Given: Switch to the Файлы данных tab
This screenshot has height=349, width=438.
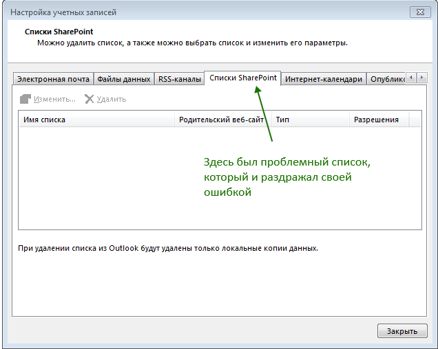Looking at the screenshot, I should (x=123, y=79).
